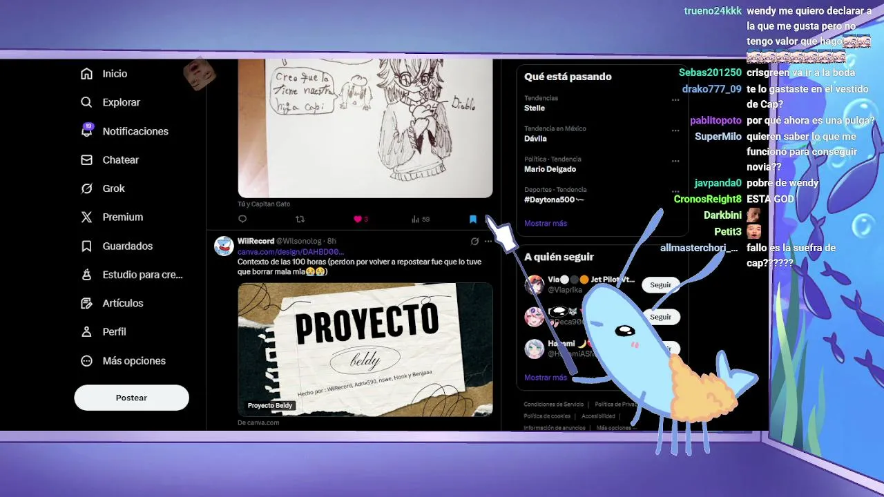The image size is (884, 497).
Task: Open Política de cookies footer link
Action: tap(547, 416)
